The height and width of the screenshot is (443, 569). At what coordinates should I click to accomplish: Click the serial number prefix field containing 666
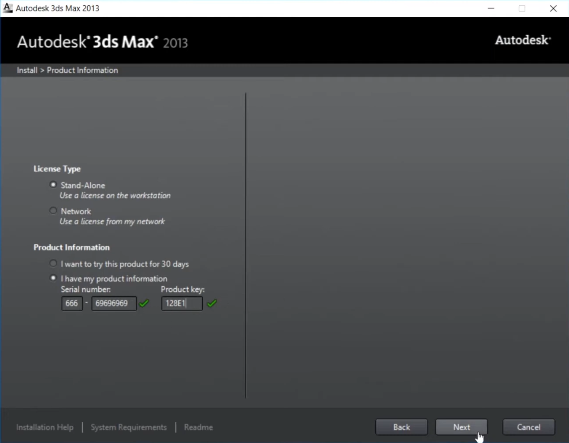coord(72,303)
